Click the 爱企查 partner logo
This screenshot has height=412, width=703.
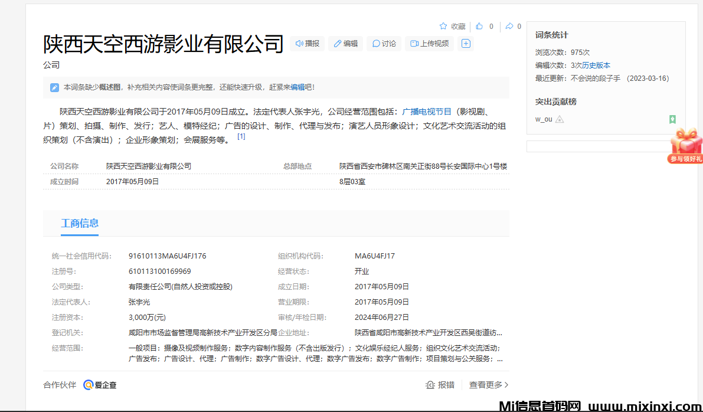click(x=99, y=384)
